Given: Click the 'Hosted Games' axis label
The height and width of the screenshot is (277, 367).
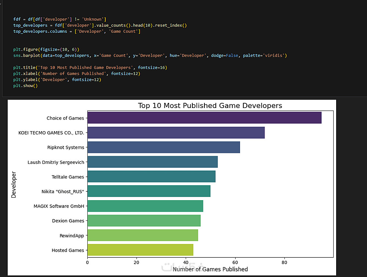Looking at the screenshot, I should [x=68, y=250].
